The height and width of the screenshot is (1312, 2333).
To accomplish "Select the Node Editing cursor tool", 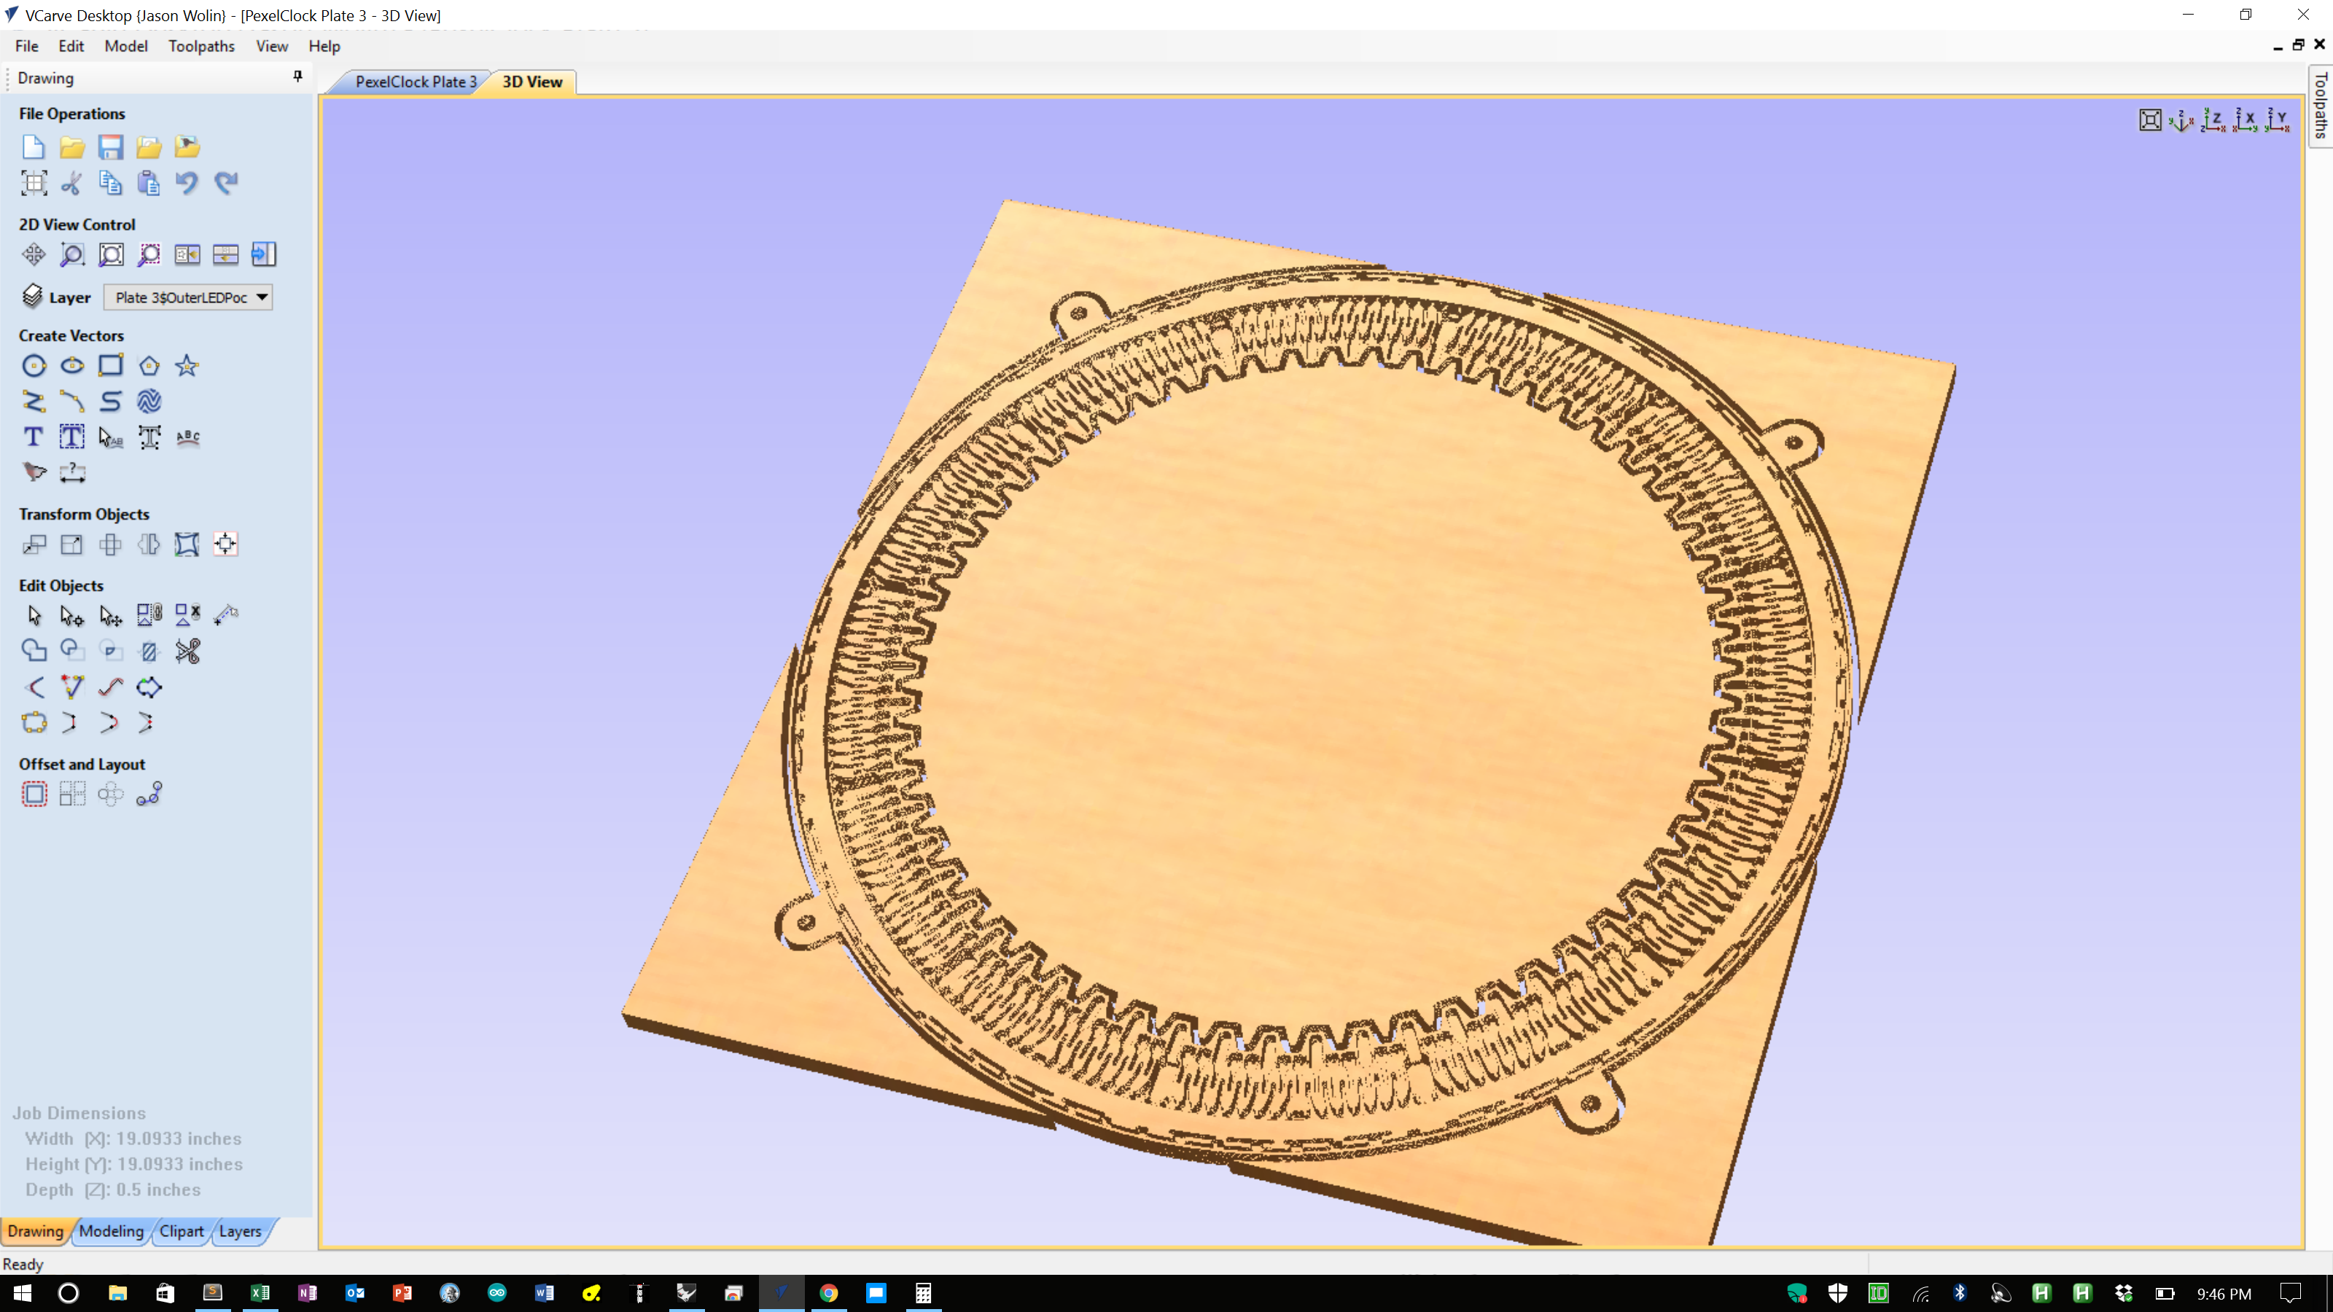I will pyautogui.click(x=71, y=614).
